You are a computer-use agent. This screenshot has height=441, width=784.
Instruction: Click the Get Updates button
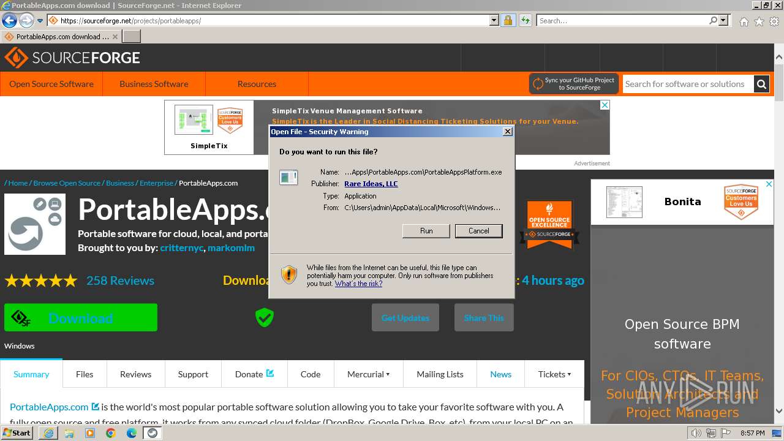click(405, 317)
